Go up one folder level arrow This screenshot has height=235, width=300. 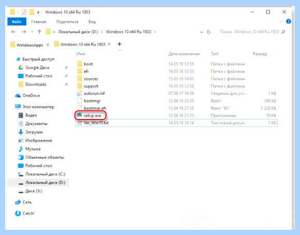(39, 32)
